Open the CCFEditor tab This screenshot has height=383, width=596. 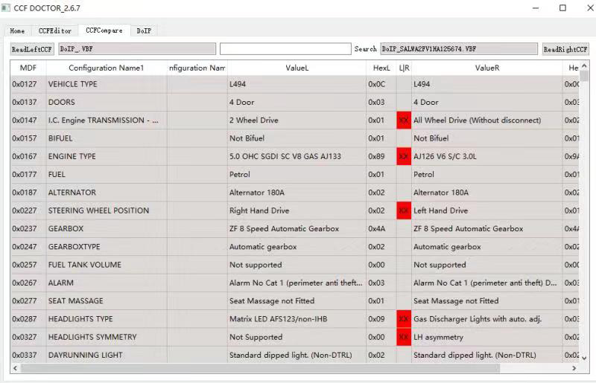tap(55, 30)
